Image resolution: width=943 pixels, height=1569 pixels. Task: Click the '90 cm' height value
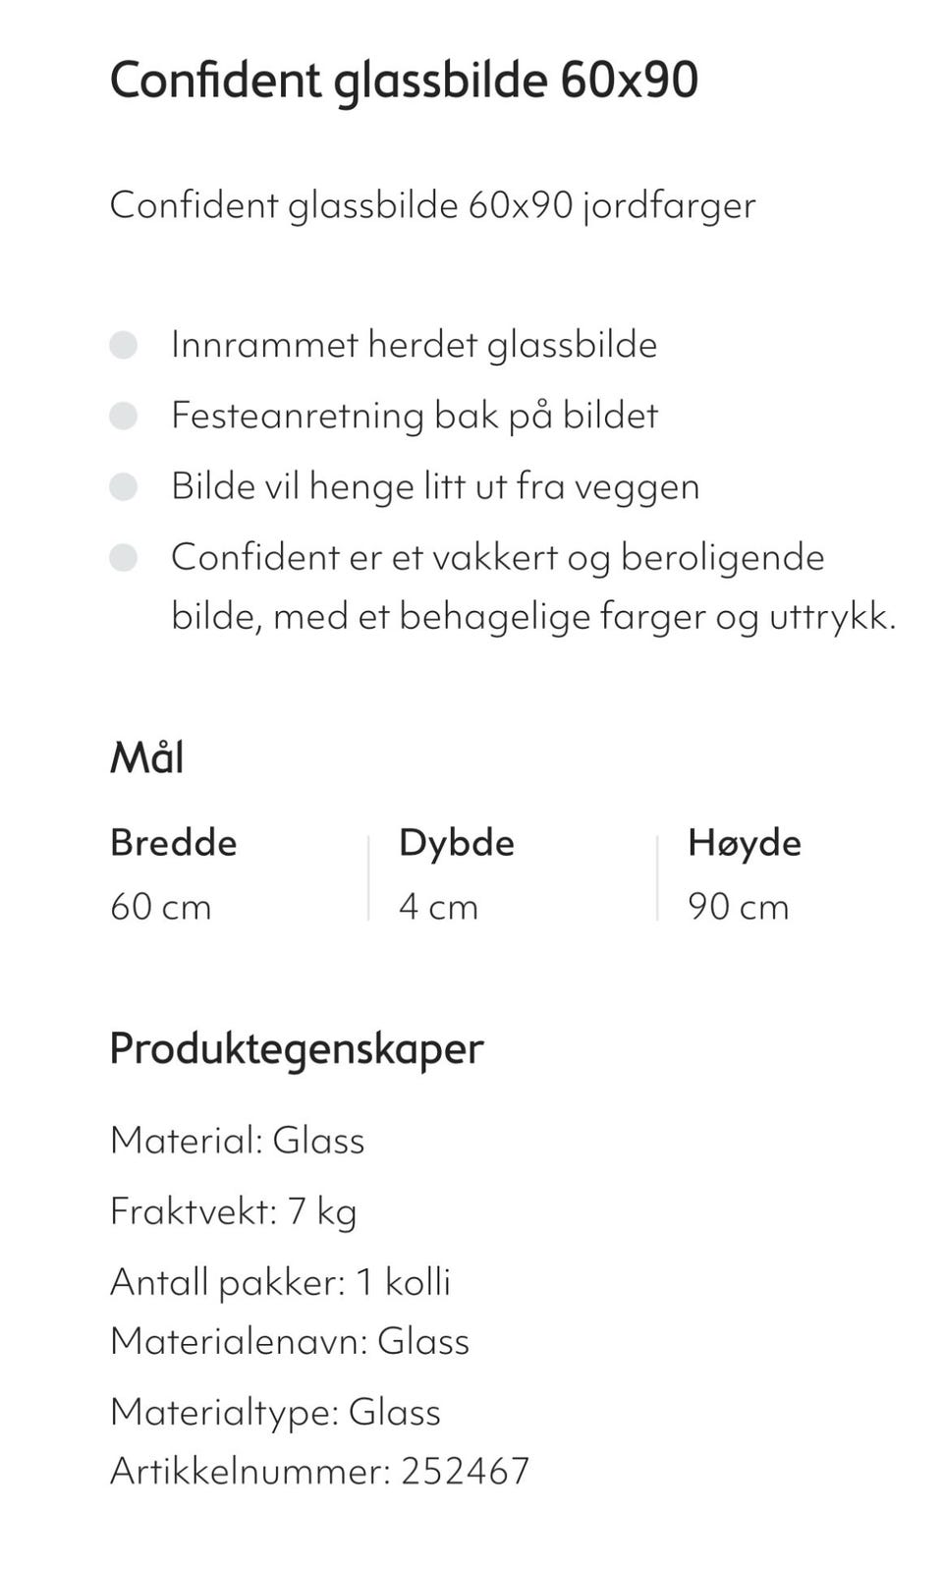point(738,906)
